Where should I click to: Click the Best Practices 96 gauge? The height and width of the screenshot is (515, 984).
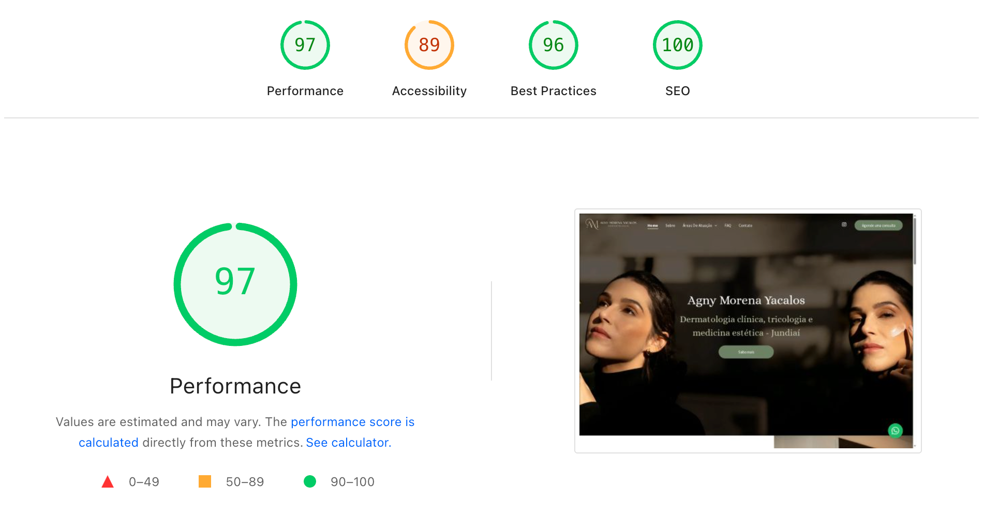pyautogui.click(x=553, y=45)
